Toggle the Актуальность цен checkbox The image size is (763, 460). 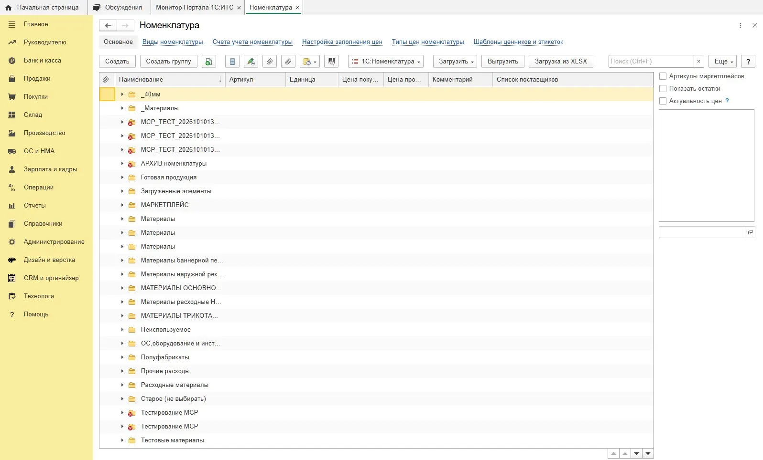(663, 101)
